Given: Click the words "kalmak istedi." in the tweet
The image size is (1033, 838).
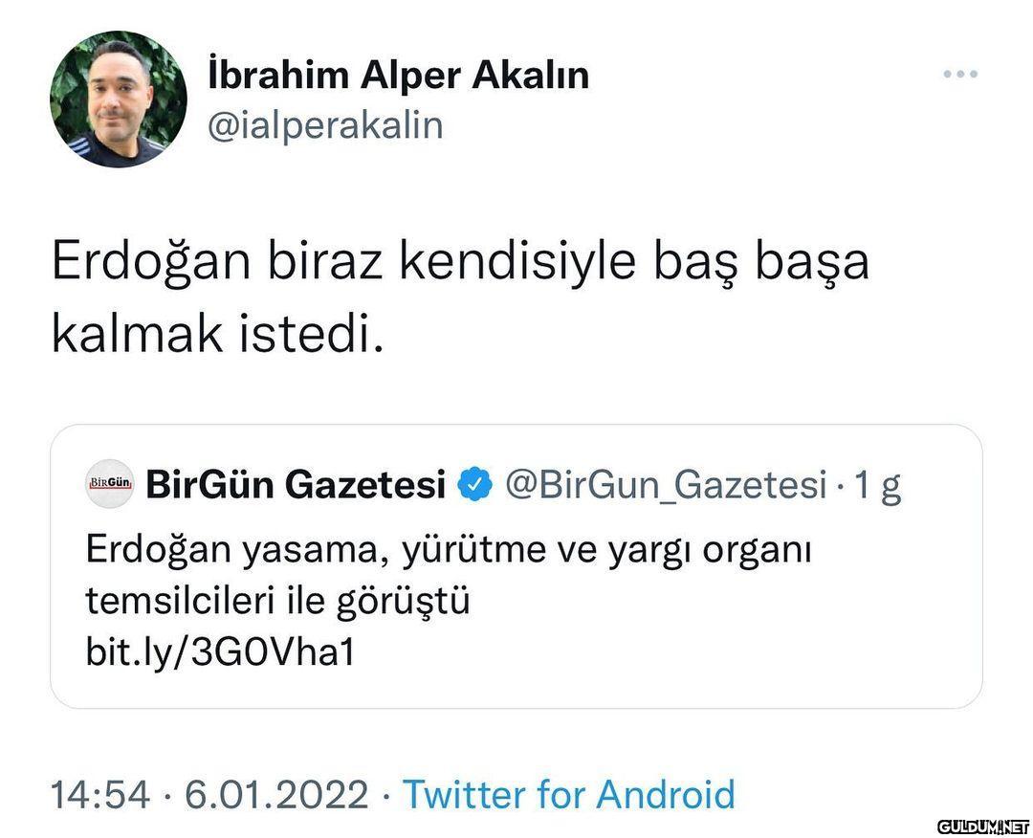Looking at the screenshot, I should pos(217,334).
